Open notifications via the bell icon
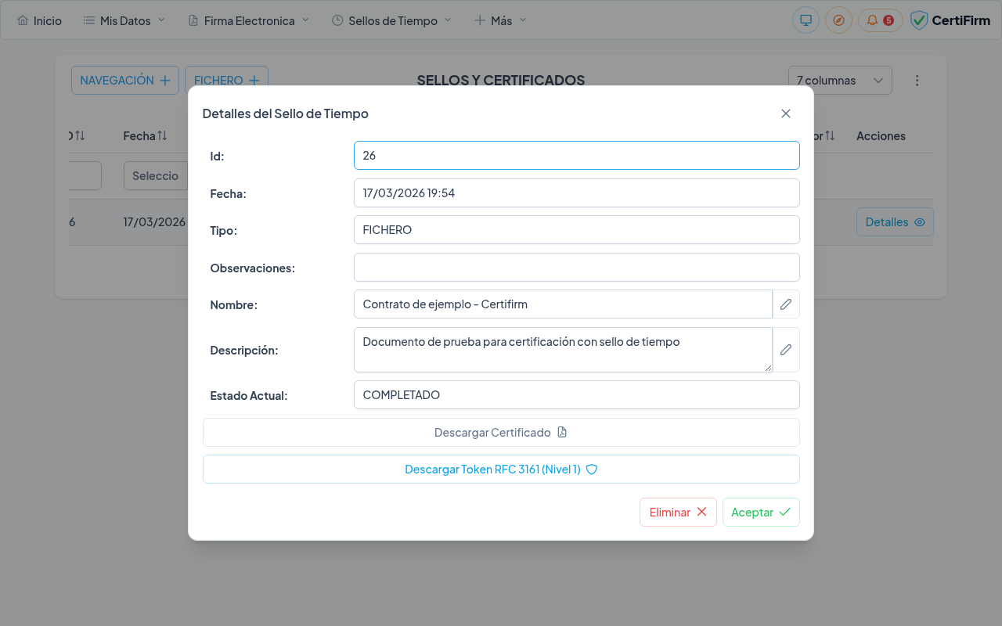The image size is (1002, 626). pos(871,20)
